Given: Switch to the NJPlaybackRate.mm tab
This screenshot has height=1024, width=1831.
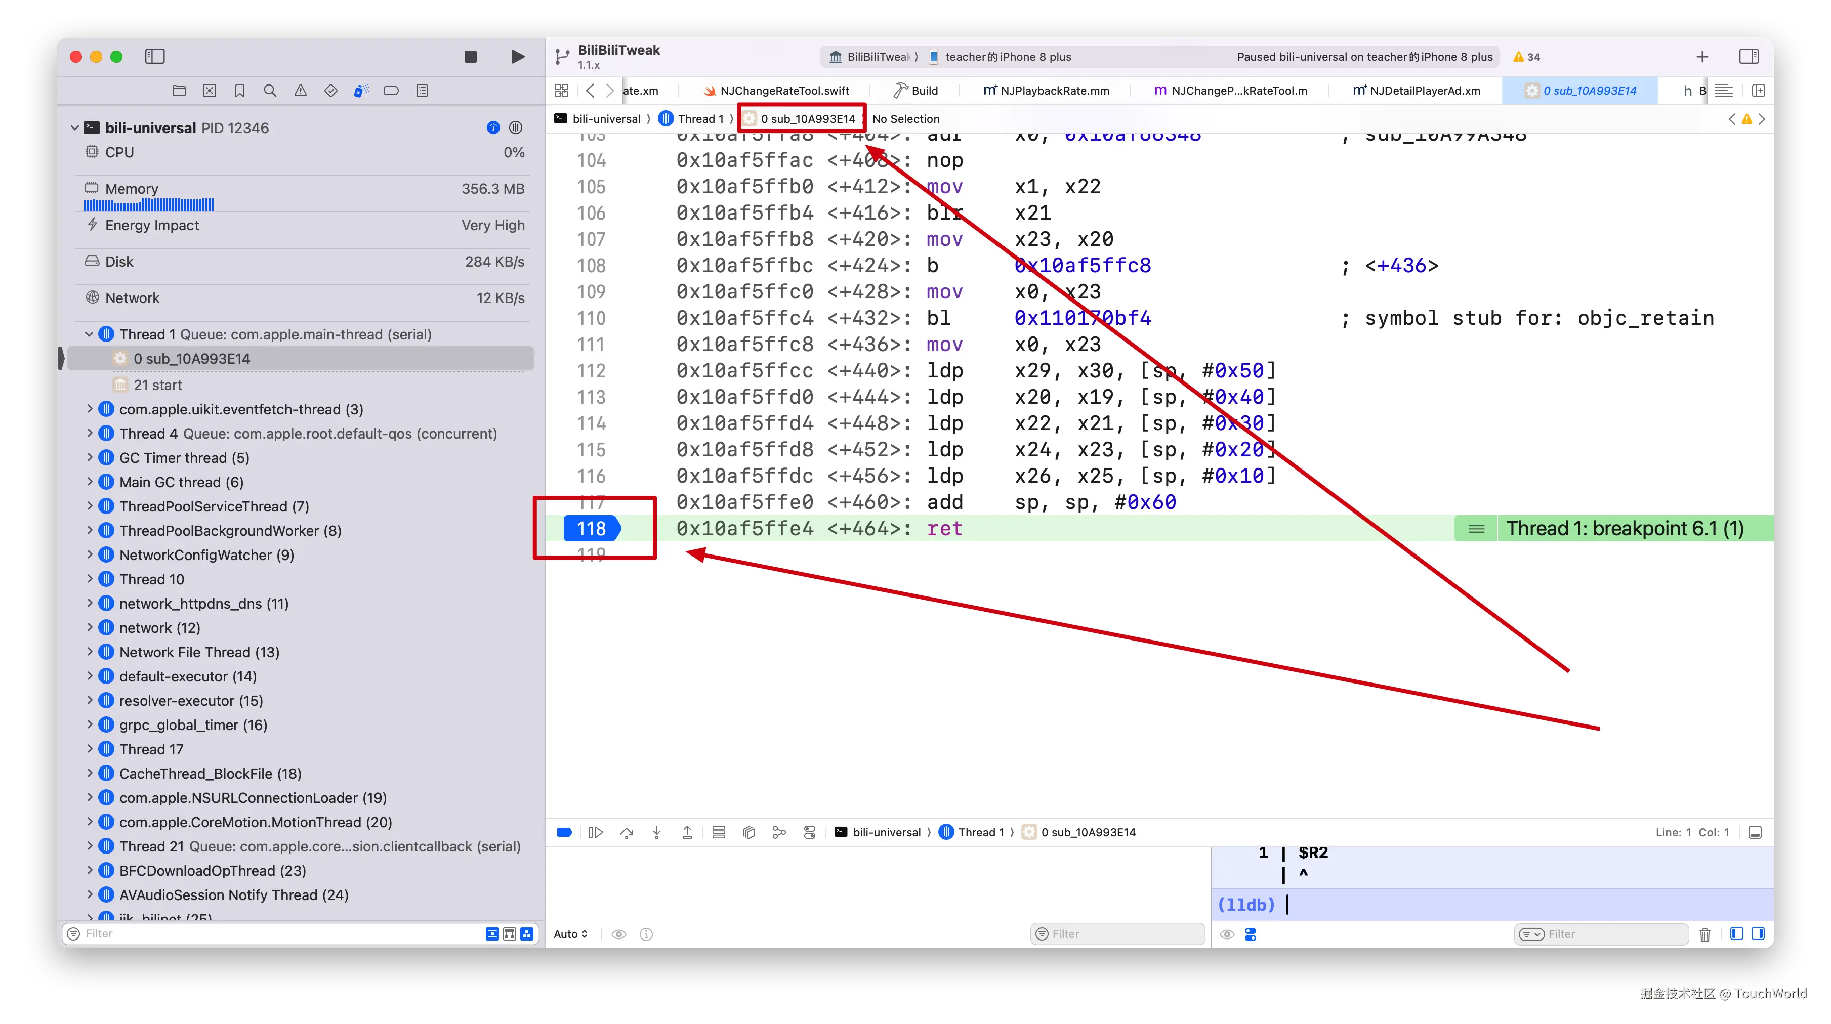Looking at the screenshot, I should tap(1046, 91).
